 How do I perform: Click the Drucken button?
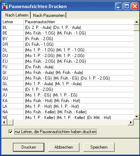[x=29, y=147]
